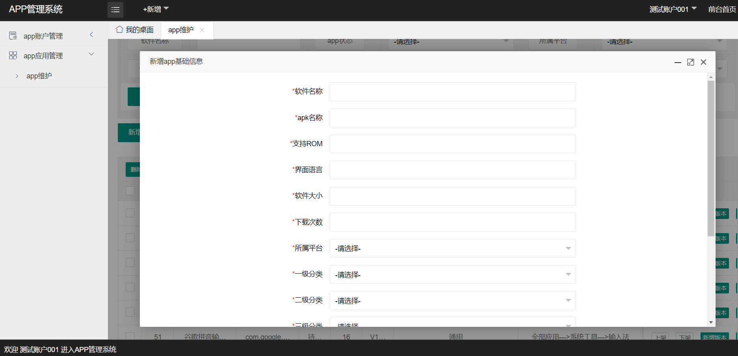
Task: Close the app维护 tab
Action: pos(202,30)
